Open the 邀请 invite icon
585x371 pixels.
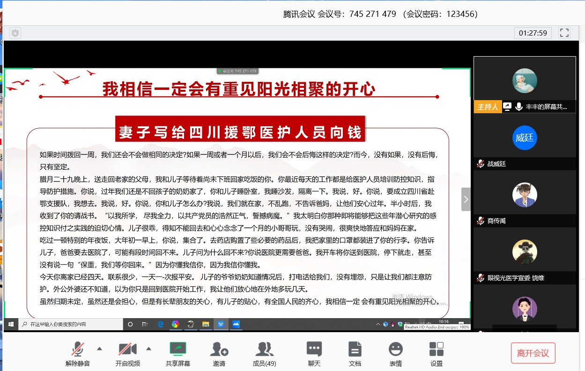(219, 353)
